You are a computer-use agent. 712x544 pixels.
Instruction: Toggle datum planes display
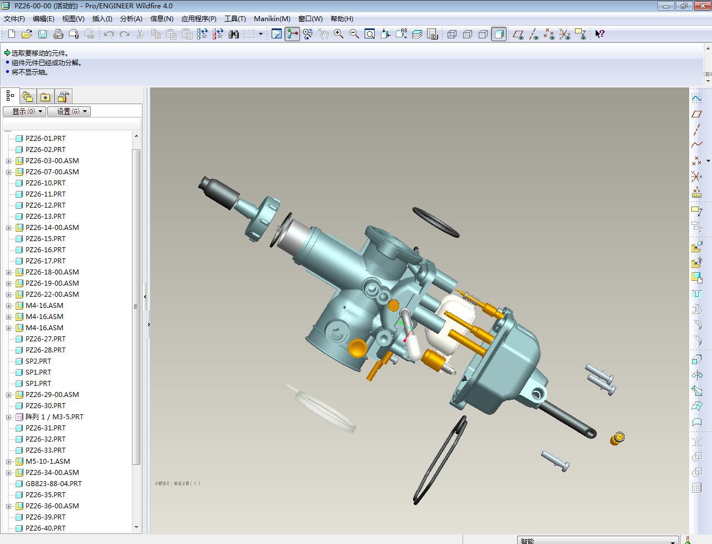(518, 34)
